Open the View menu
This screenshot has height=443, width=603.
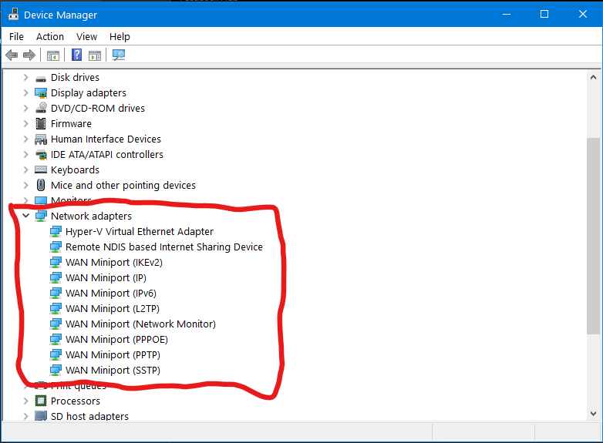[86, 36]
